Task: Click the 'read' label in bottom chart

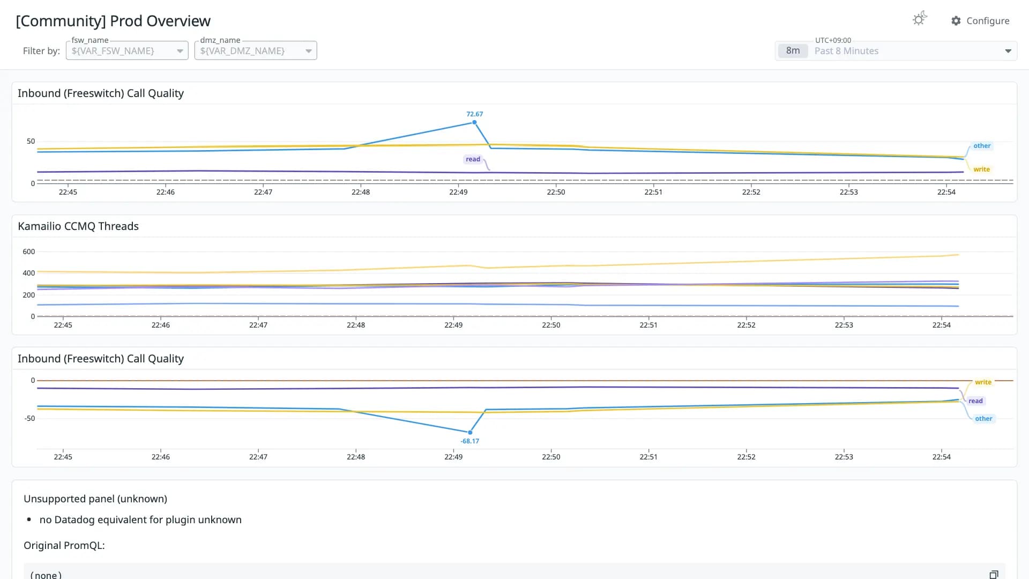Action: coord(975,401)
